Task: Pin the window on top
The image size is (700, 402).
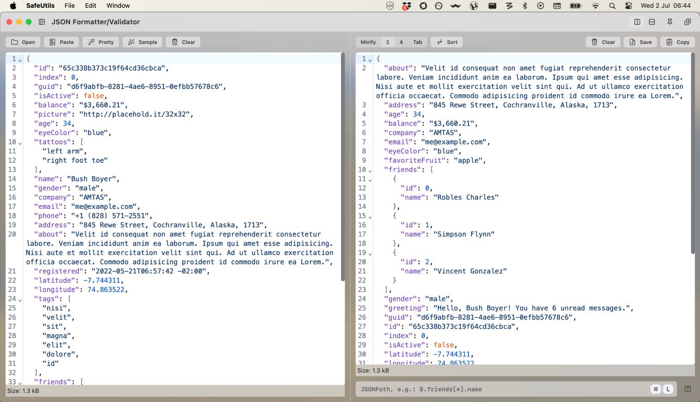Action: pyautogui.click(x=670, y=22)
